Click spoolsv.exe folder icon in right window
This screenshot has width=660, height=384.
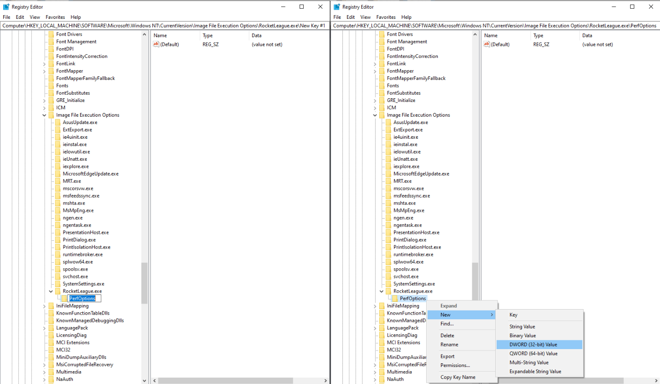coord(388,270)
